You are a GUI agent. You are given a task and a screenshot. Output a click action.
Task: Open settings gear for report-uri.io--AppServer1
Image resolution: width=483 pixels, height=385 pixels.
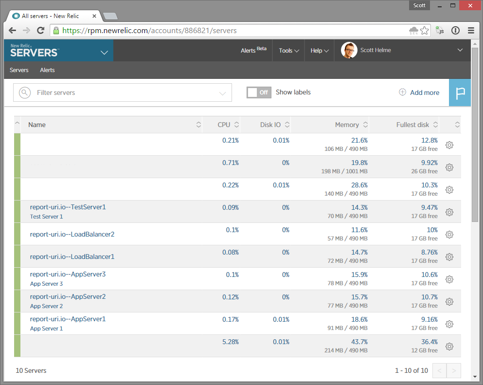click(x=449, y=324)
